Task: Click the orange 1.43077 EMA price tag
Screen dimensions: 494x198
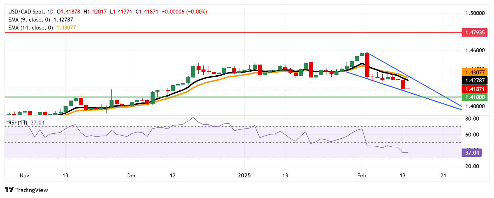Action: click(x=475, y=73)
